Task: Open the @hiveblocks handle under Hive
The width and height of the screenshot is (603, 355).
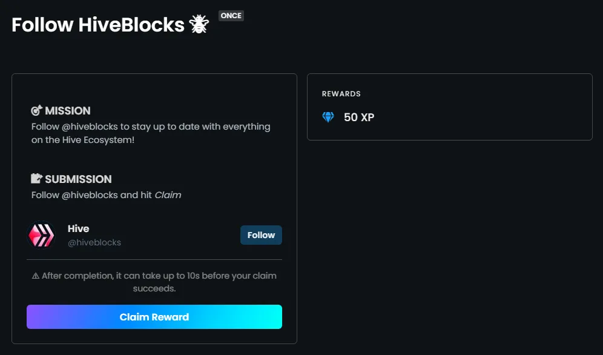Action: (94, 242)
